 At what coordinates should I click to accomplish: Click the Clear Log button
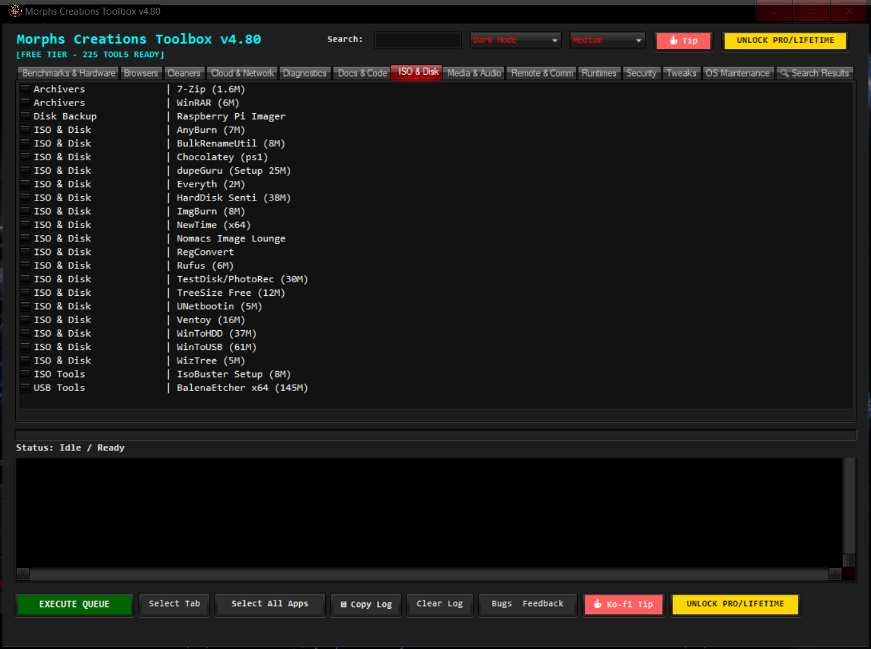pyautogui.click(x=440, y=604)
